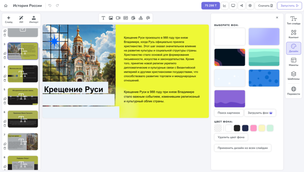Select slide 3 thumbnail Крещение Руси
304x172 pixels.
coord(23,51)
